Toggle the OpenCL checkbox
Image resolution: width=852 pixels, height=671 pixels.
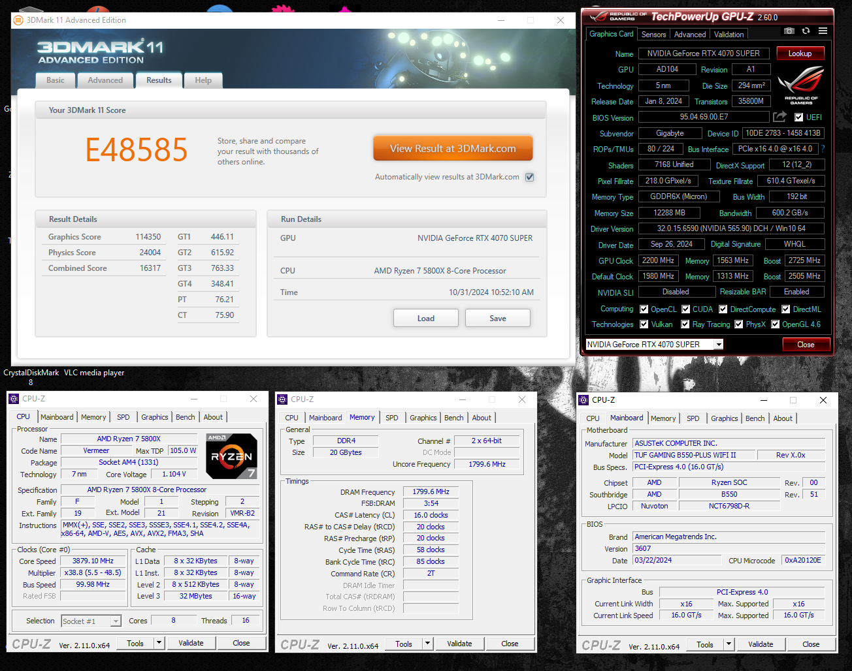pos(644,309)
